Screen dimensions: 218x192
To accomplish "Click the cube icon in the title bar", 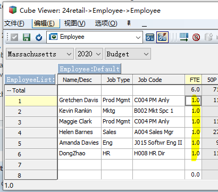I will [13, 10].
